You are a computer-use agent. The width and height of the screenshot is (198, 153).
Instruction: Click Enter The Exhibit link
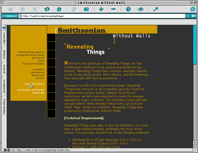tap(34, 84)
